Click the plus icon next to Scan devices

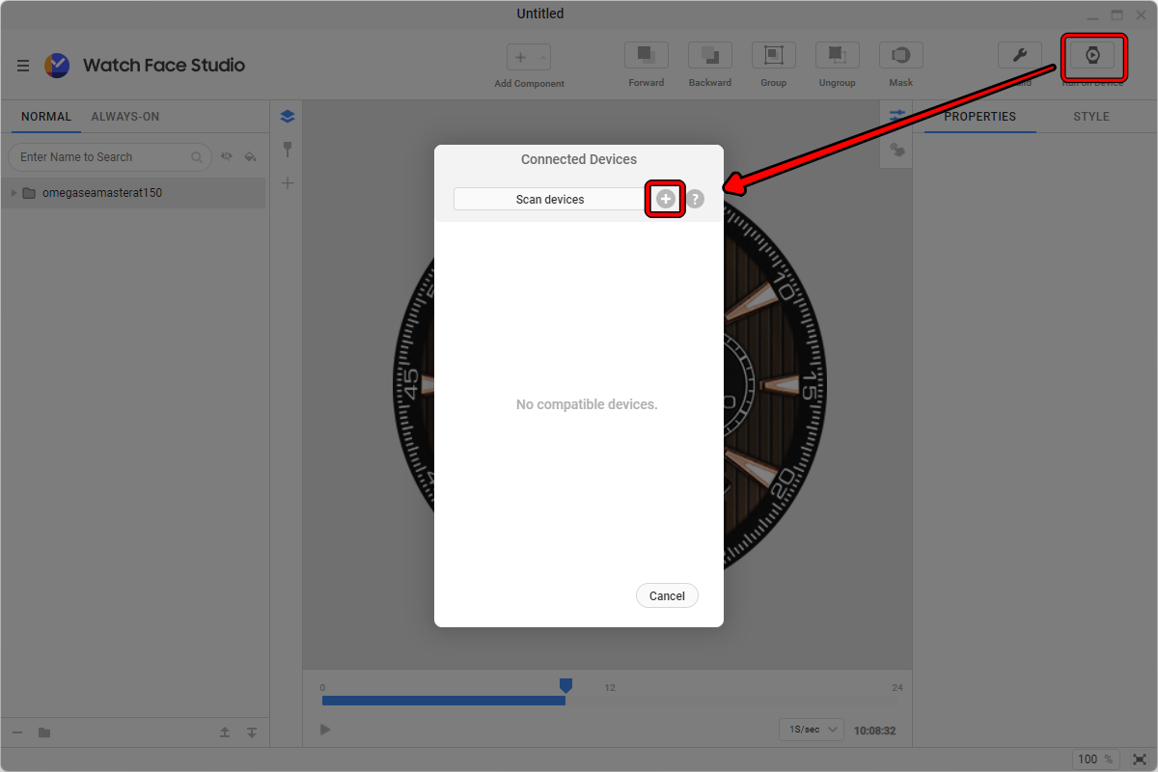[x=666, y=199]
